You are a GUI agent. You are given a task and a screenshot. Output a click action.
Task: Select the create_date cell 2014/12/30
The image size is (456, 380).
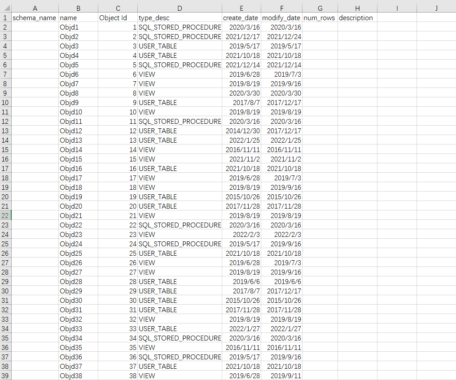241,131
